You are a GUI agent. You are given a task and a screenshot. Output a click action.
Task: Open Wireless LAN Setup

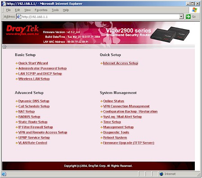(x=34, y=79)
